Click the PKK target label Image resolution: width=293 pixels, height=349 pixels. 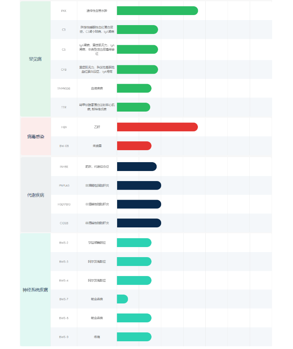pos(64,11)
